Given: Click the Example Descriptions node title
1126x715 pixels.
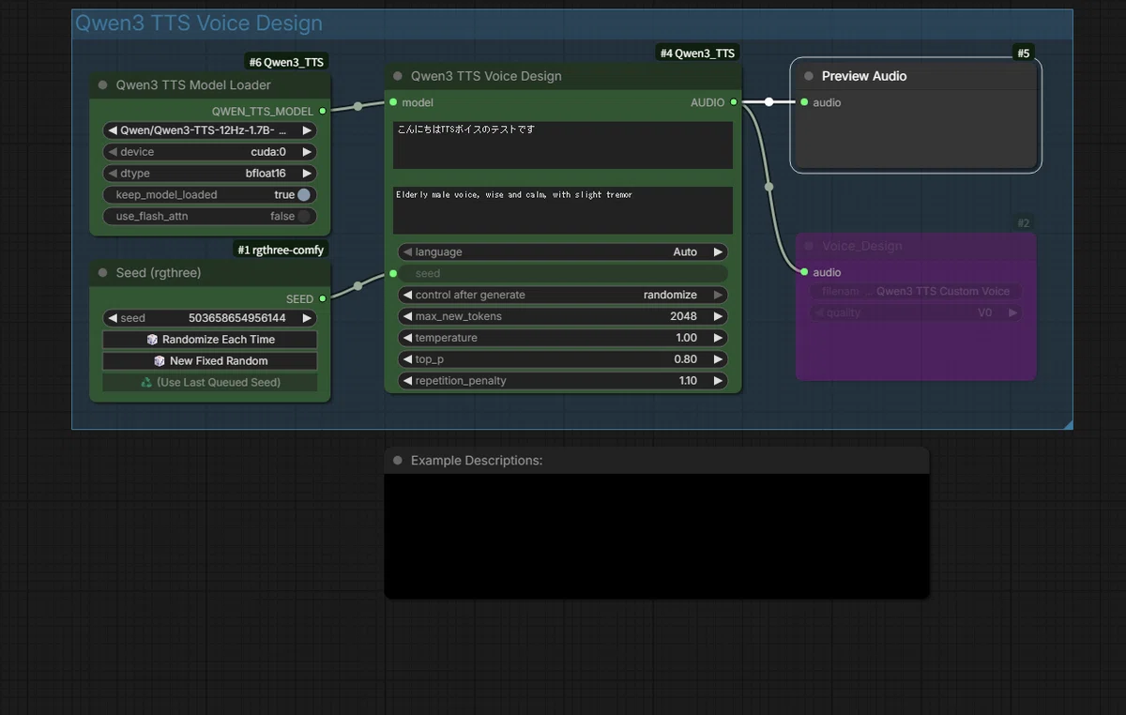Looking at the screenshot, I should 477,461.
